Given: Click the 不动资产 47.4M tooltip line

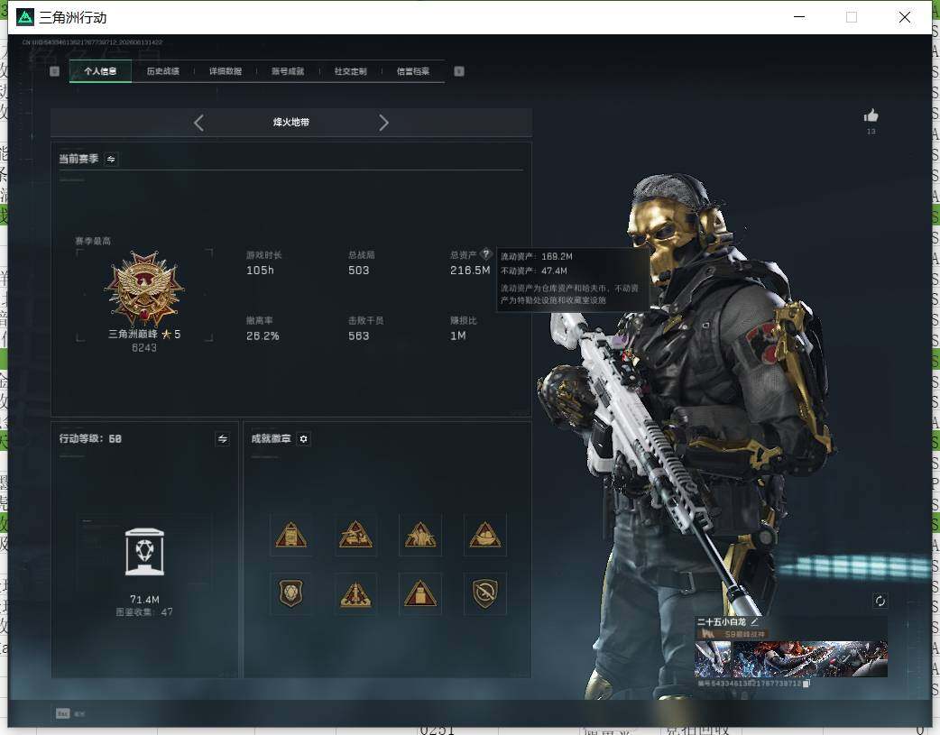Looking at the screenshot, I should point(533,271).
